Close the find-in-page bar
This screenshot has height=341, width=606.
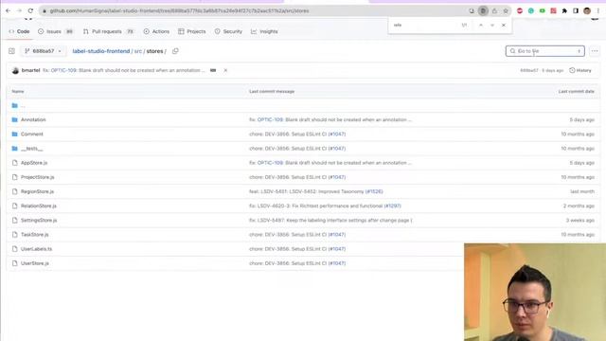click(504, 26)
